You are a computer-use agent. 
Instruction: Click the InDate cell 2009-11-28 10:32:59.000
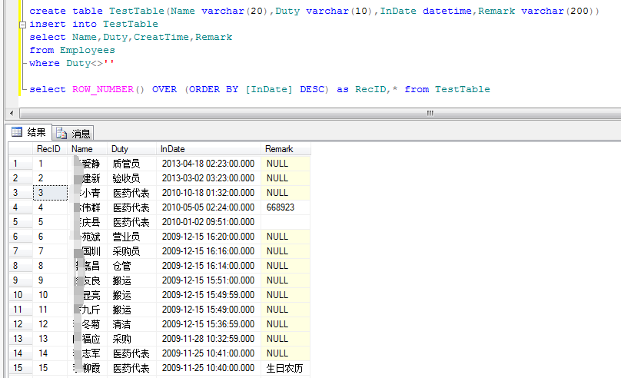pyautogui.click(x=208, y=339)
